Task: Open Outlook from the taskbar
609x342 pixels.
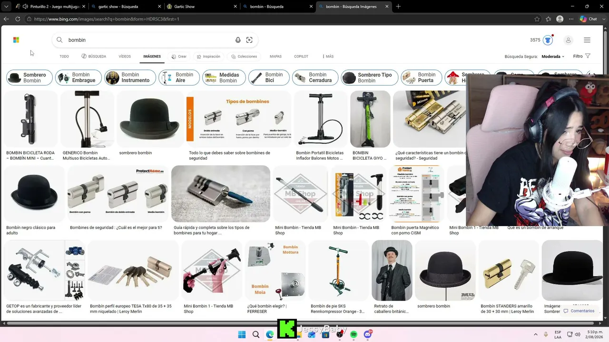Action: (312, 334)
